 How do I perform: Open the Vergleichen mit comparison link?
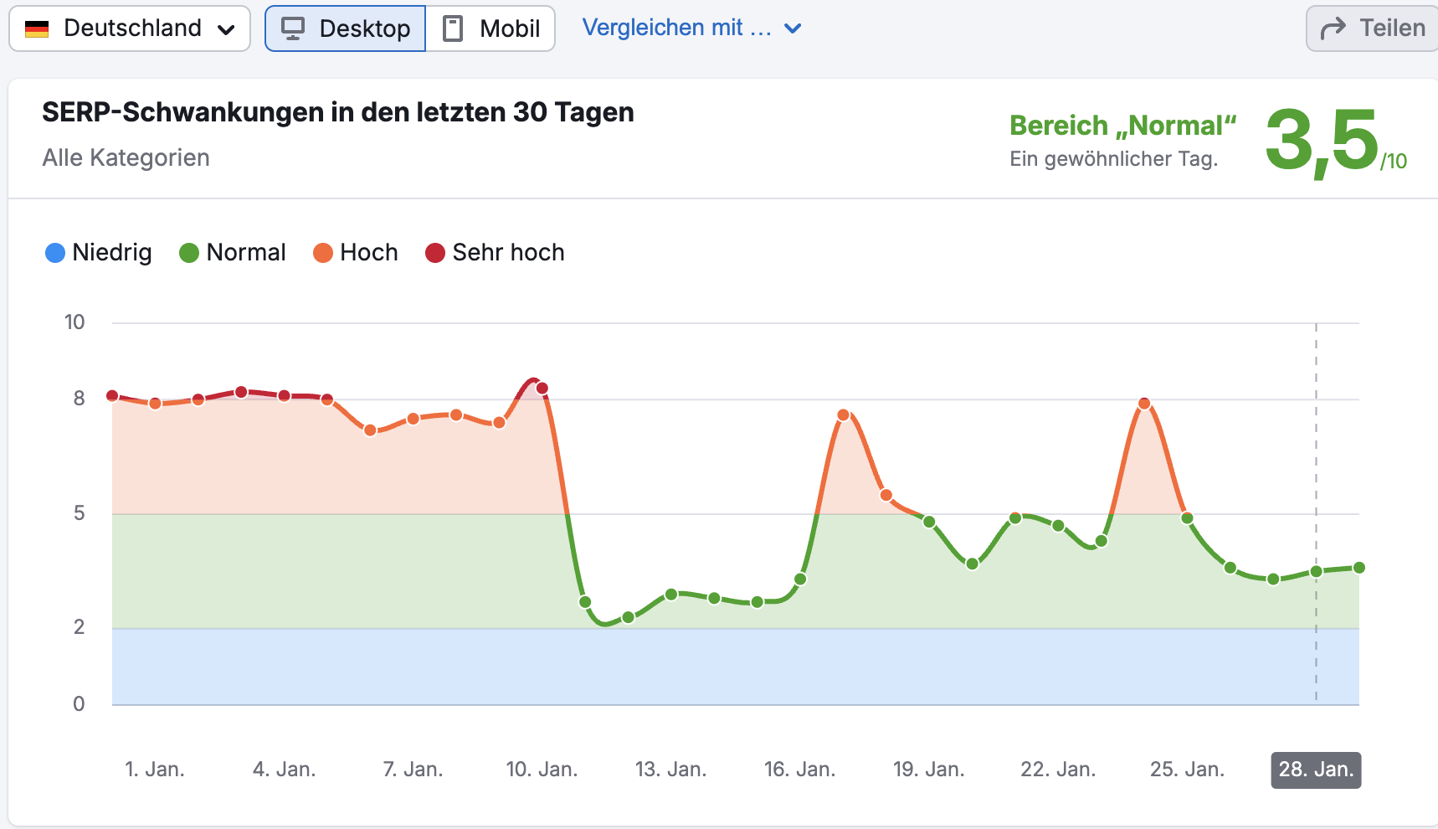tap(680, 28)
